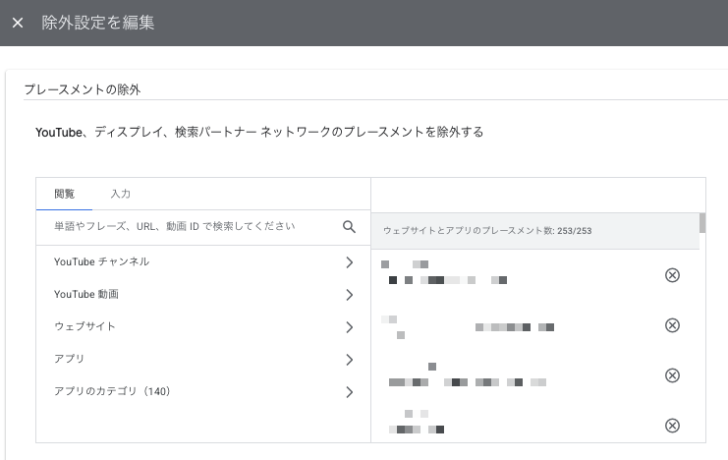Focus the placement search text field

click(x=187, y=226)
